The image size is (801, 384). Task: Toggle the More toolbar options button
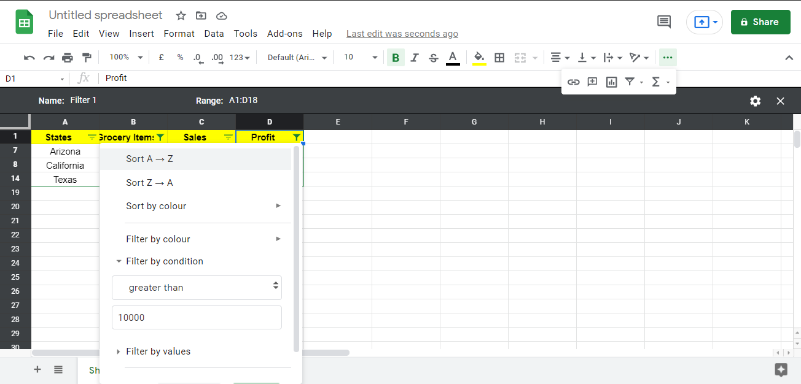coord(668,58)
